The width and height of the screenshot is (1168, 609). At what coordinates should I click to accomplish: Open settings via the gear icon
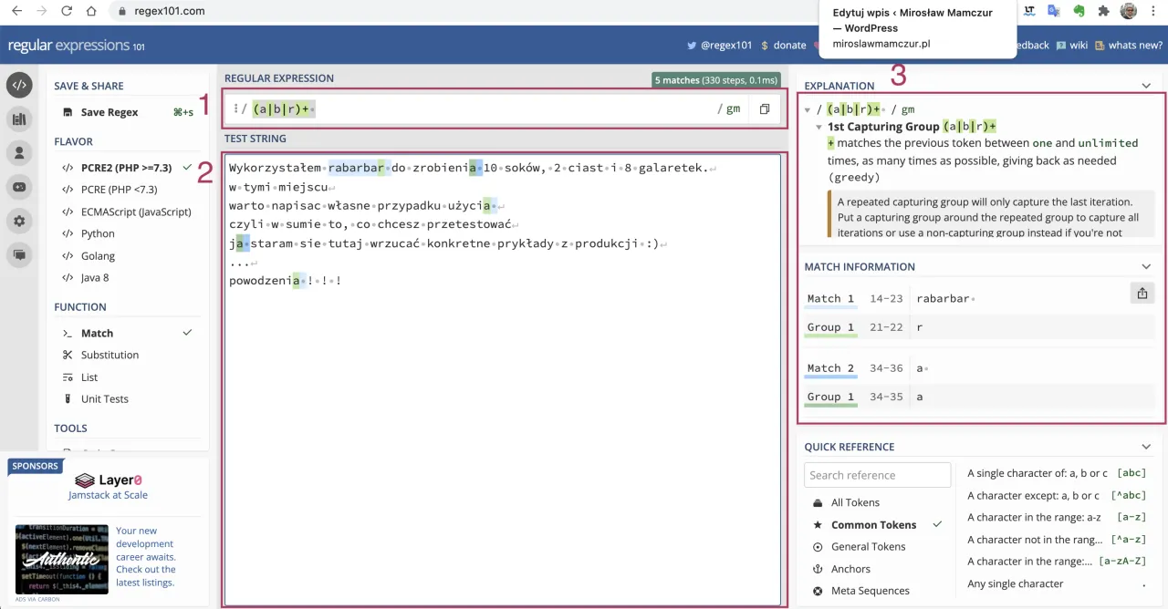coord(18,221)
